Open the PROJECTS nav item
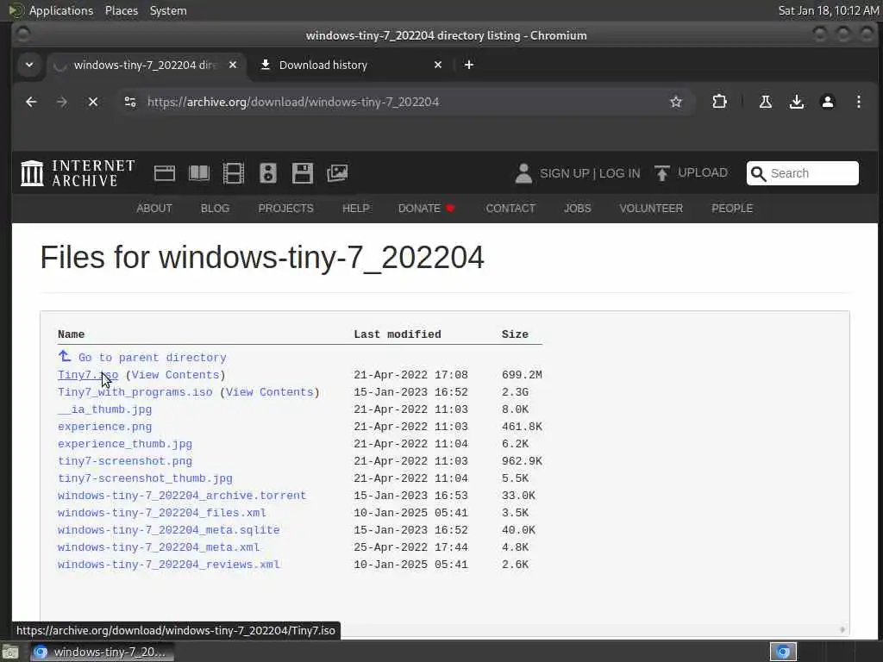Image resolution: width=883 pixels, height=662 pixels. (x=286, y=209)
